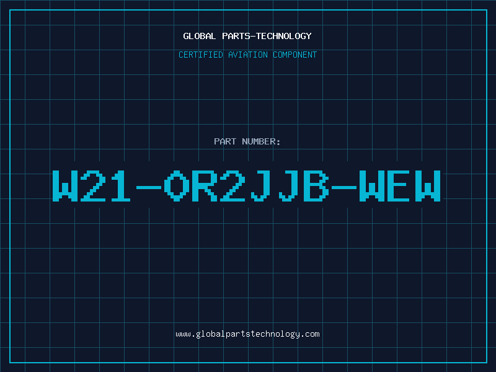496x372 pixels.
Task: Click the letter E in part number
Action: click(x=399, y=185)
